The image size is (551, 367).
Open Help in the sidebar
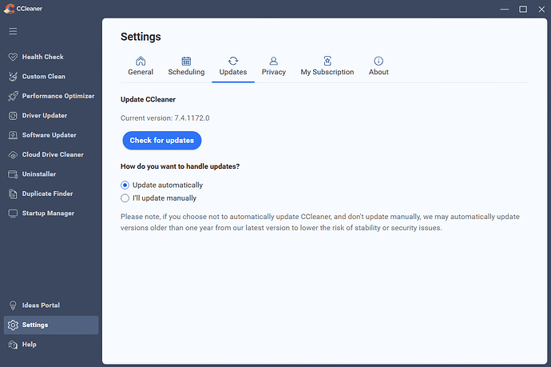pyautogui.click(x=29, y=345)
